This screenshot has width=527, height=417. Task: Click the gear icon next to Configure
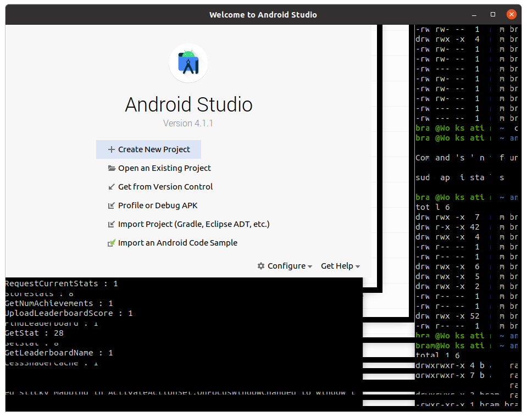tap(261, 266)
